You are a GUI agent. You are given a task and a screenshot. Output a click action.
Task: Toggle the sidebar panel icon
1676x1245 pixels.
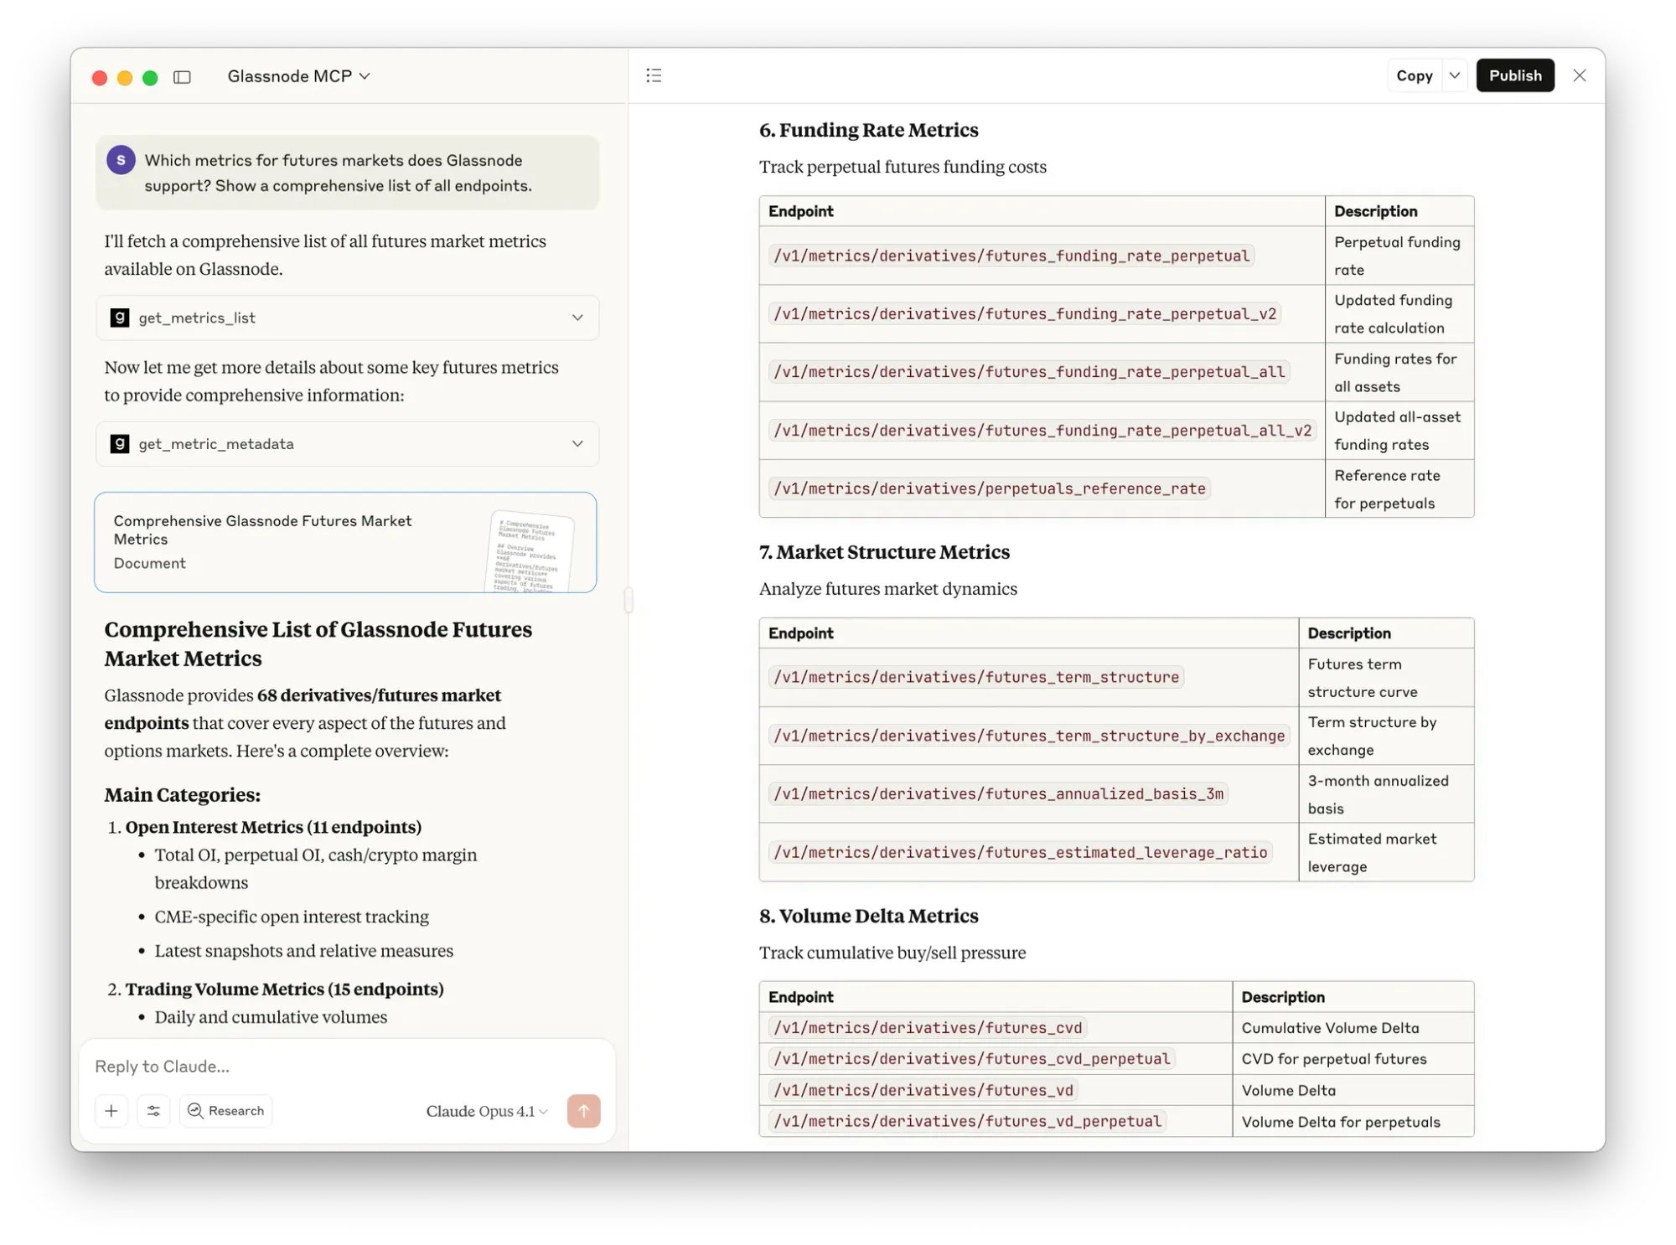click(182, 77)
